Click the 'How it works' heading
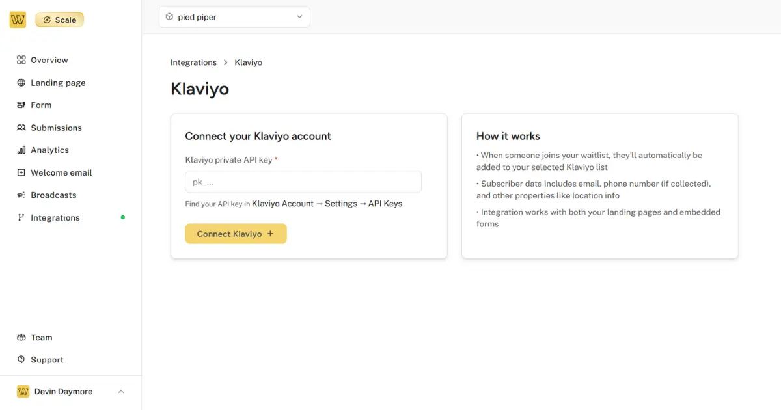The width and height of the screenshot is (781, 410). click(x=508, y=136)
